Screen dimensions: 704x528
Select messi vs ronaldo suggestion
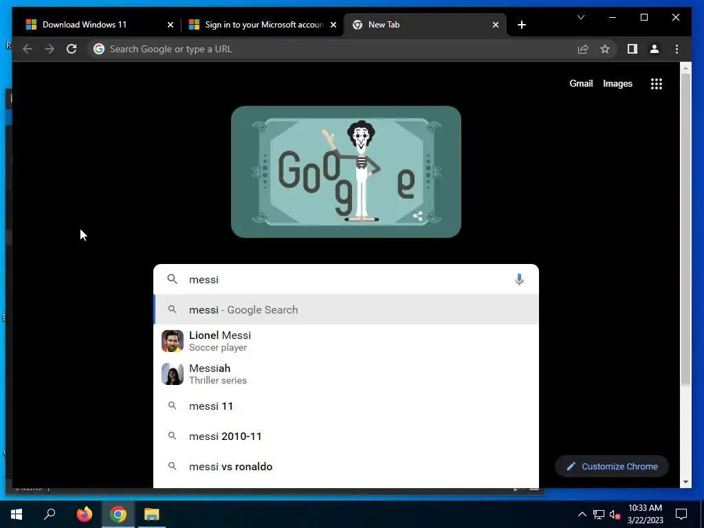(346, 467)
